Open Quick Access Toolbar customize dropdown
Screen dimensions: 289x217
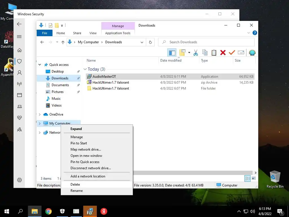[62, 26]
